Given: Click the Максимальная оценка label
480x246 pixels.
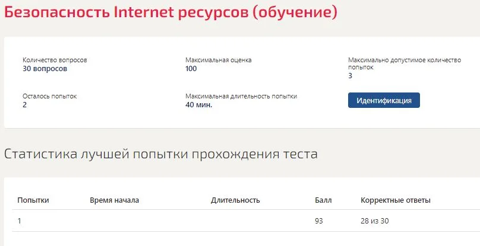Looking at the screenshot, I should [x=219, y=60].
